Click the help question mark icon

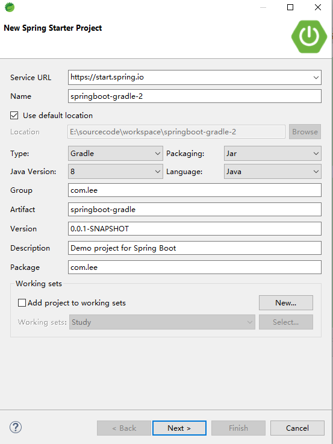[x=16, y=427]
